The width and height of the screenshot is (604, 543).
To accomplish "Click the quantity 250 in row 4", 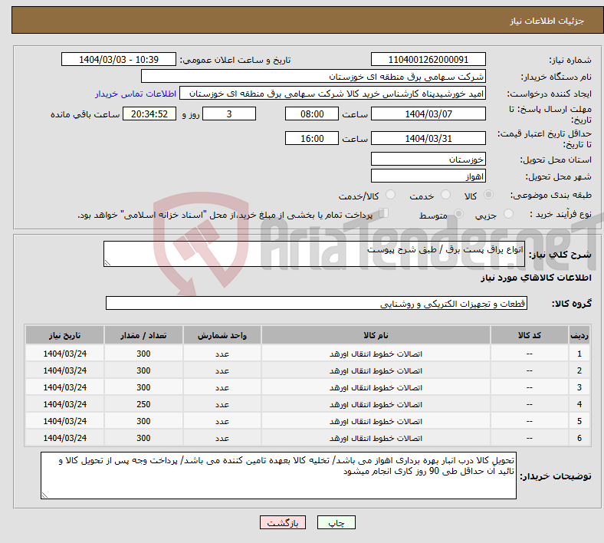I will (x=143, y=404).
